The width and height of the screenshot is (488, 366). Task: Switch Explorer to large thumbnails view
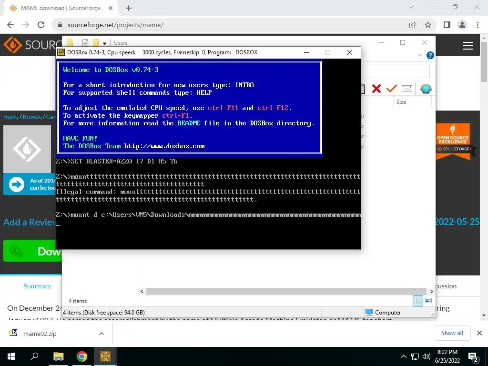[x=428, y=301]
